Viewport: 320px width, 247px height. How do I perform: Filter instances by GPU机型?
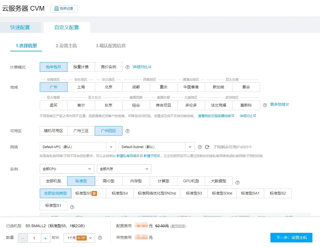point(191,181)
